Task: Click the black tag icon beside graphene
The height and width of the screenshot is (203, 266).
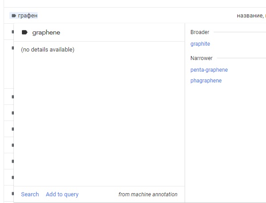Action: click(x=25, y=32)
